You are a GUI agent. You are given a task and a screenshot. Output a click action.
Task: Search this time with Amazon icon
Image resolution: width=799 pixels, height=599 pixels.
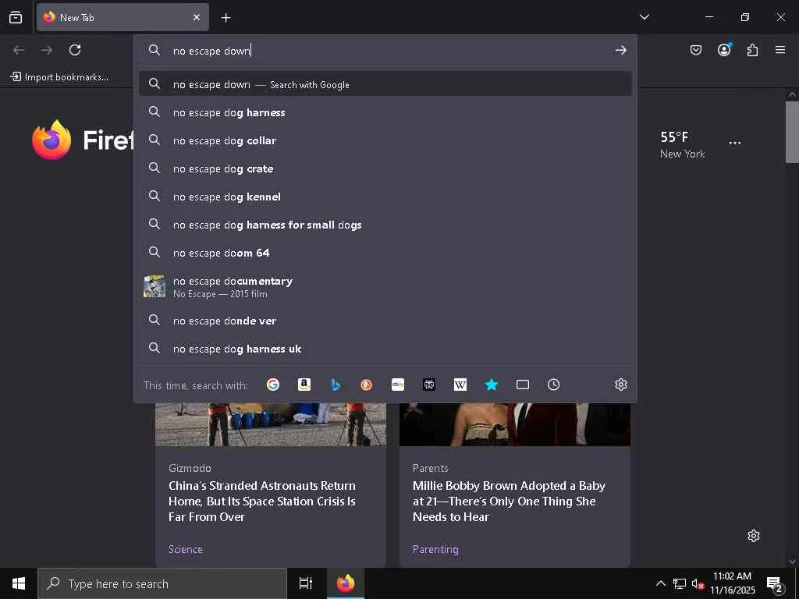click(304, 385)
